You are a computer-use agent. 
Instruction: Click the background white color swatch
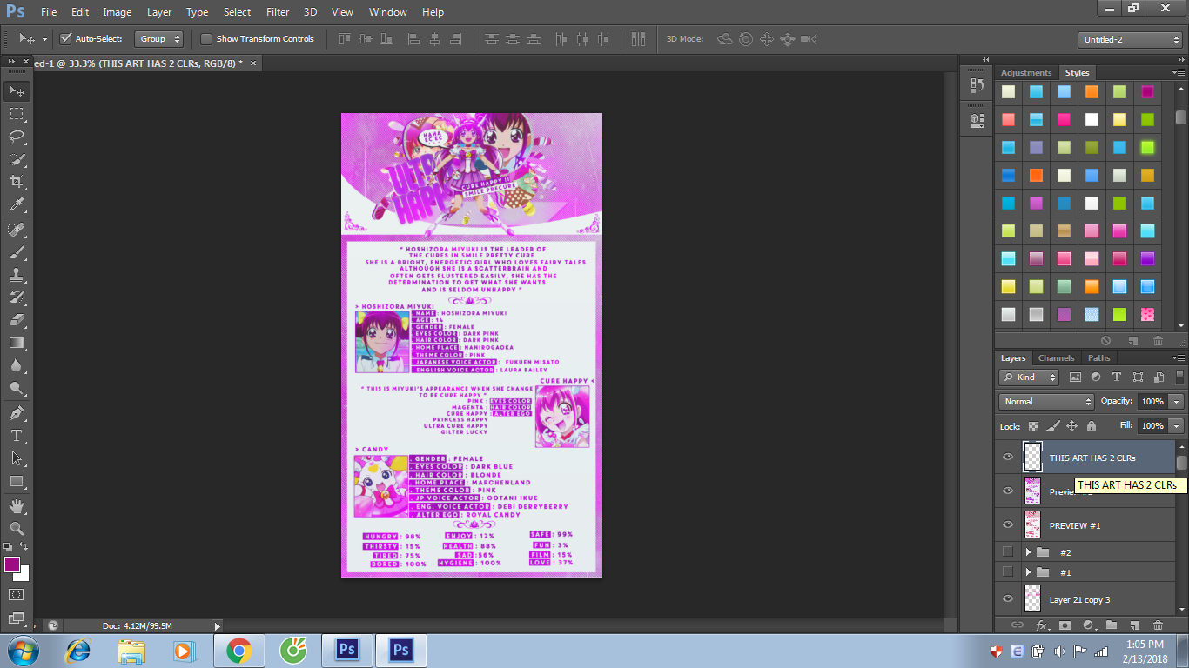pyautogui.click(x=24, y=574)
